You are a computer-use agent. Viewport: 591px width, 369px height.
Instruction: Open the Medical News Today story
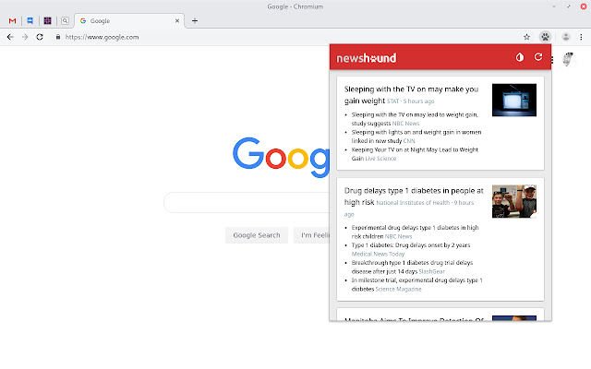[411, 249]
